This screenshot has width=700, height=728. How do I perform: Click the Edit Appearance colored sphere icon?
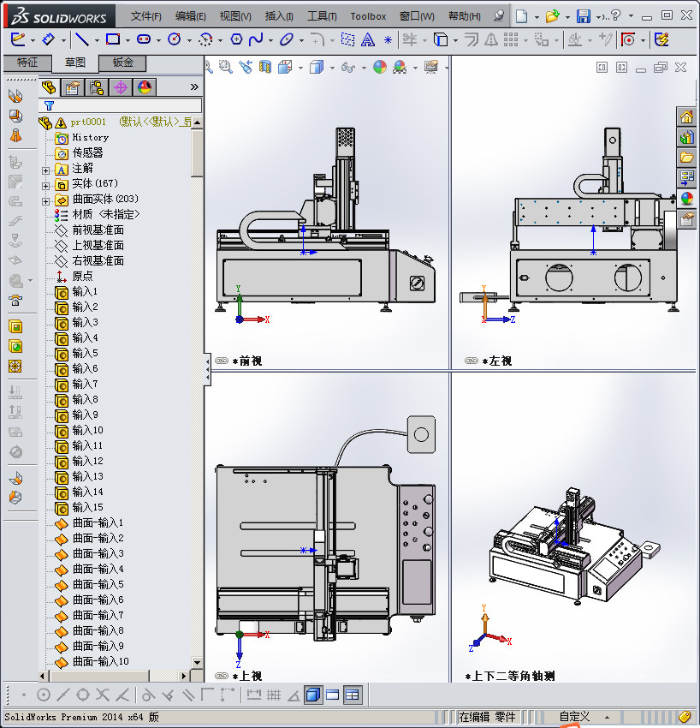(380, 68)
